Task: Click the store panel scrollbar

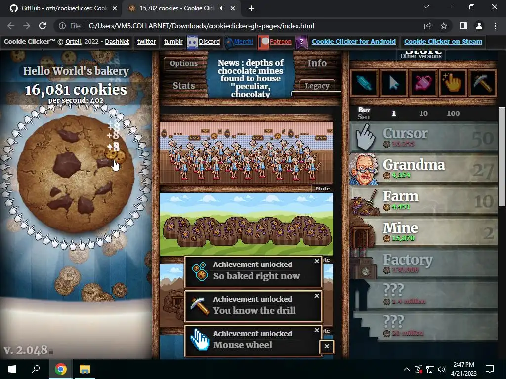Action: (x=502, y=156)
